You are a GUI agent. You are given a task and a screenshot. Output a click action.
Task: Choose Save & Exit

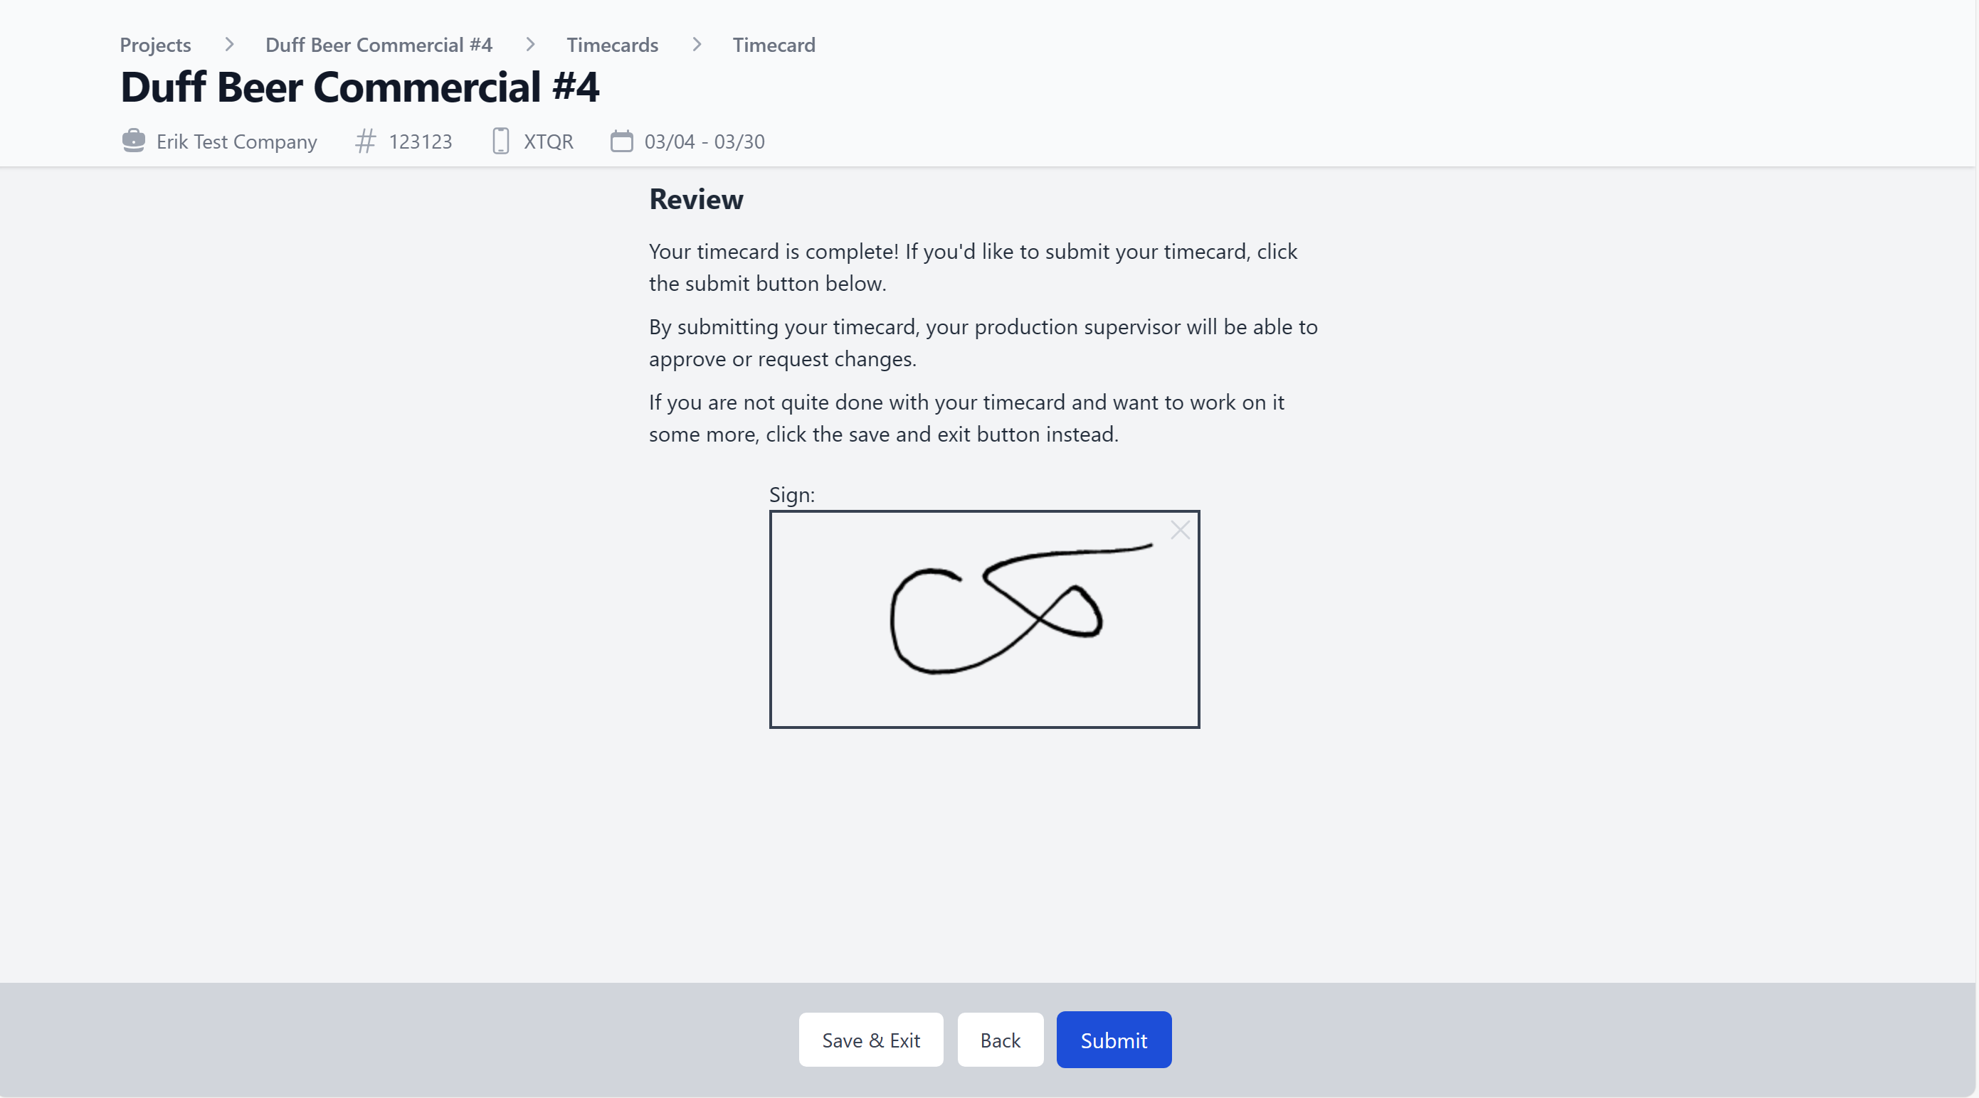[870, 1040]
